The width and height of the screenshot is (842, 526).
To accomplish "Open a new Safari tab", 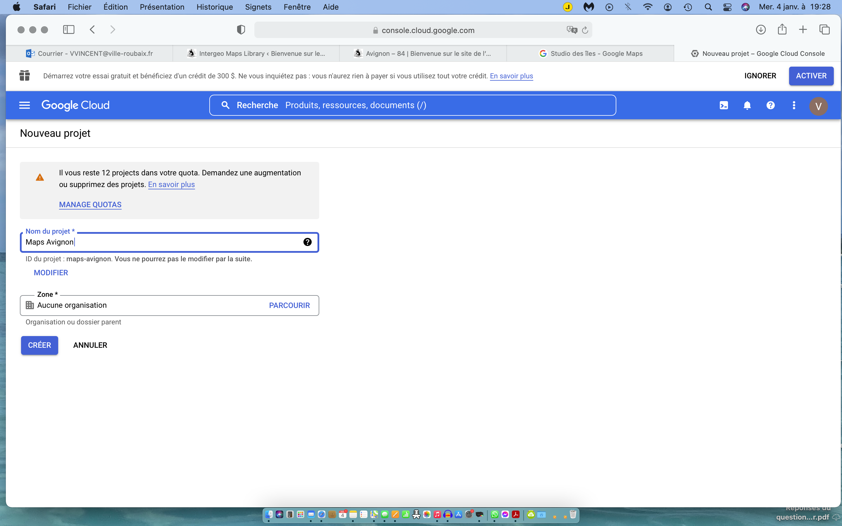I will tap(803, 30).
